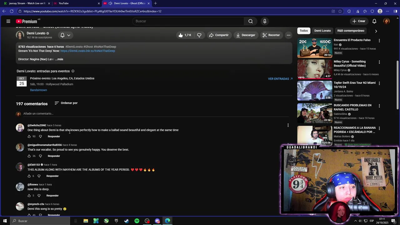This screenshot has width=400, height=225.
Task: Click the #Ghost hashtag
Action: tap(88, 47)
